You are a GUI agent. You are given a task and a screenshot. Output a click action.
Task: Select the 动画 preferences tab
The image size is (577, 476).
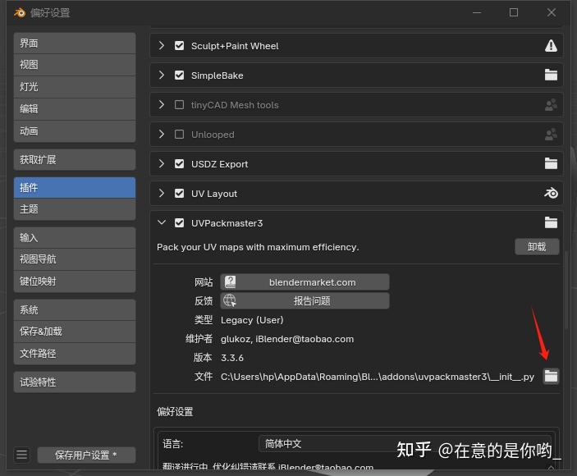pos(75,131)
